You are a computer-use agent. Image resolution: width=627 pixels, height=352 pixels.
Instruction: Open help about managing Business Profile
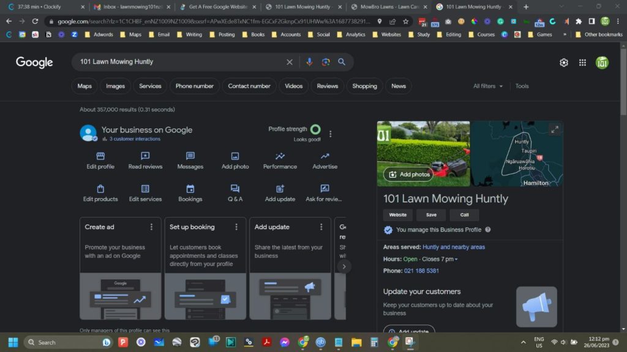488,230
